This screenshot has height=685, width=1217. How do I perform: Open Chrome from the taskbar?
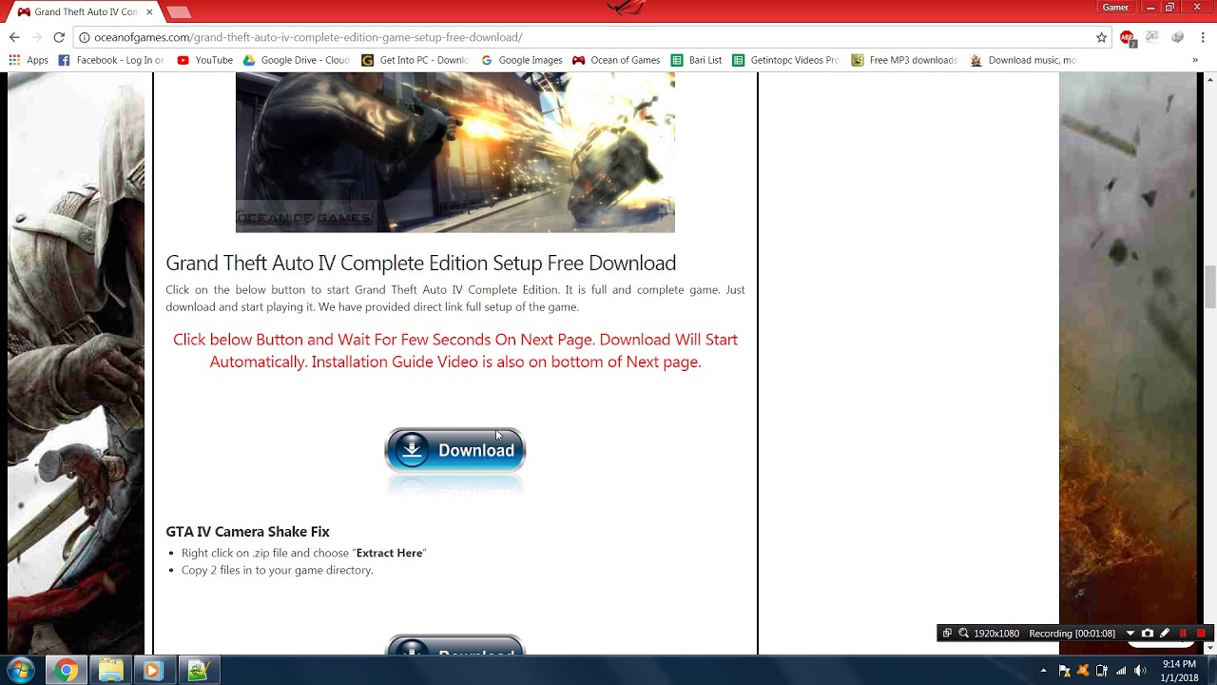(x=66, y=670)
